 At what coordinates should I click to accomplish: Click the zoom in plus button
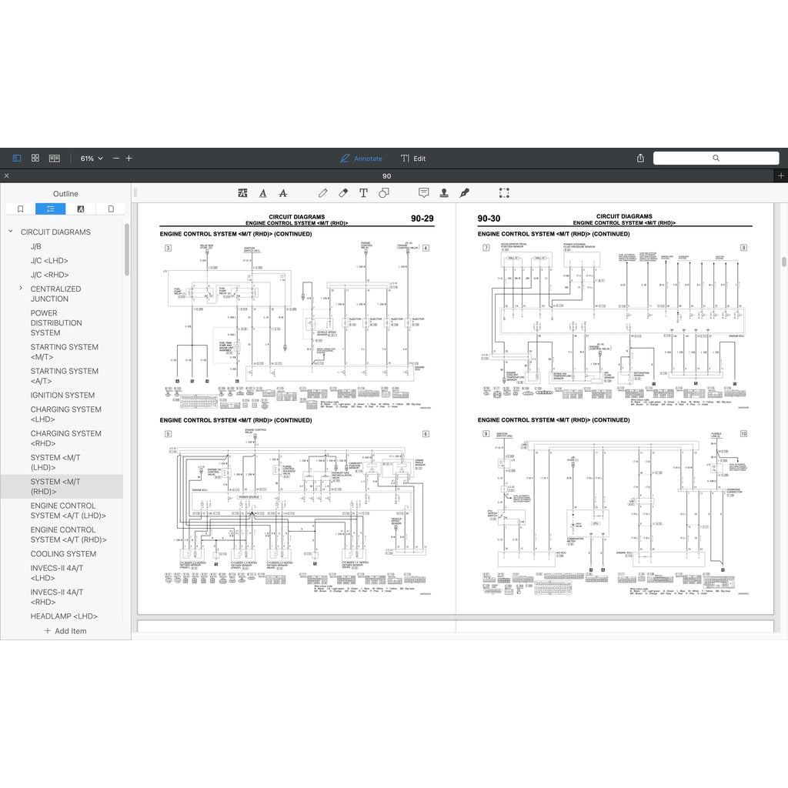129,159
